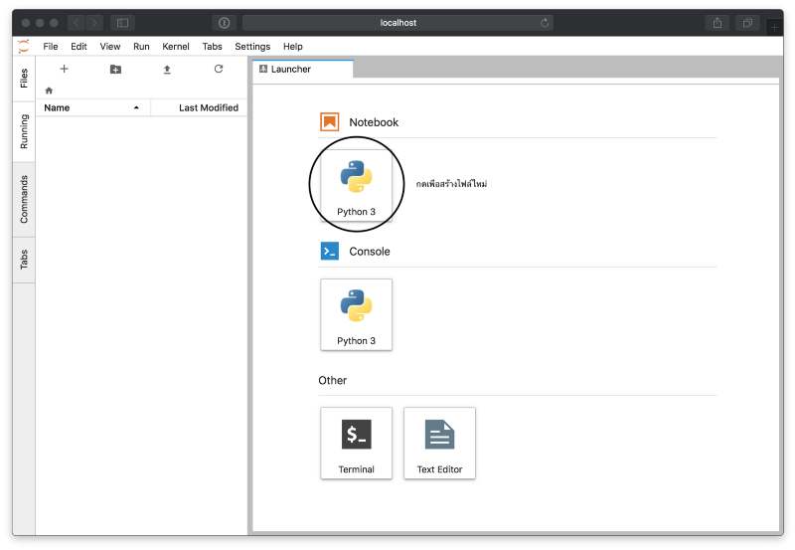The width and height of the screenshot is (795, 550).
Task: Click the Jupyter logo
Action: (x=23, y=46)
